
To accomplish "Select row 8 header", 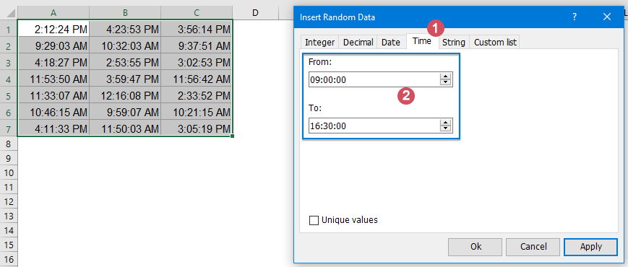I will (x=9, y=144).
